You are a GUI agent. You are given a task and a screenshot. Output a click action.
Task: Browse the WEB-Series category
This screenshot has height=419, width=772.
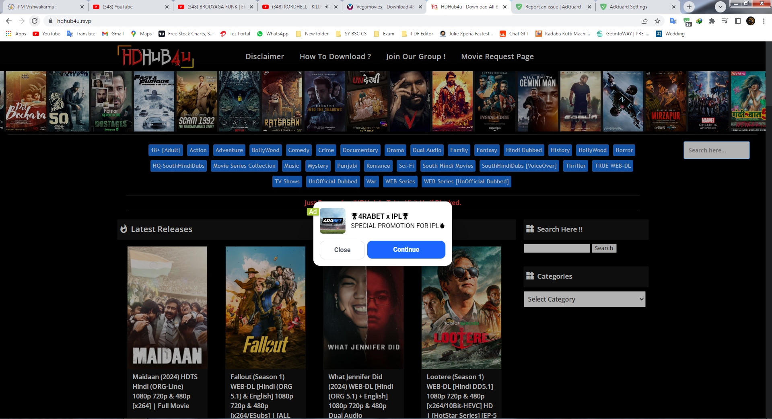[400, 181]
